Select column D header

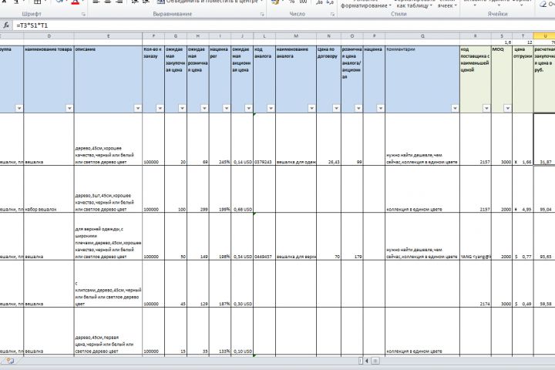[49, 36]
